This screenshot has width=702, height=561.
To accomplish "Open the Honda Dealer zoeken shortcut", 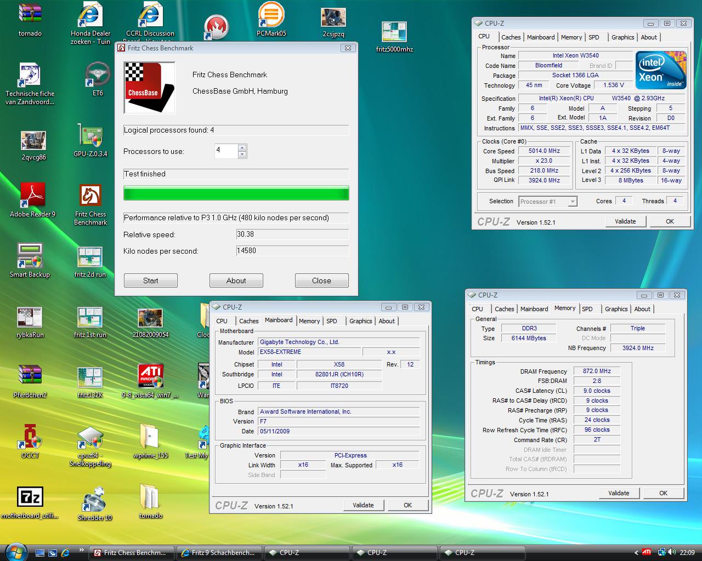I will pos(90,24).
